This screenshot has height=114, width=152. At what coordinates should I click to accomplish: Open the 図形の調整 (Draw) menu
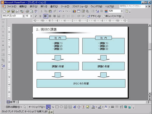point(14,107)
